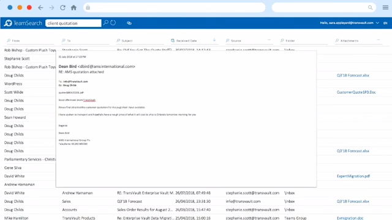This screenshot has height=220, width=392.
Task: Click the TransVault Products recipient cell
Action: (79, 218)
